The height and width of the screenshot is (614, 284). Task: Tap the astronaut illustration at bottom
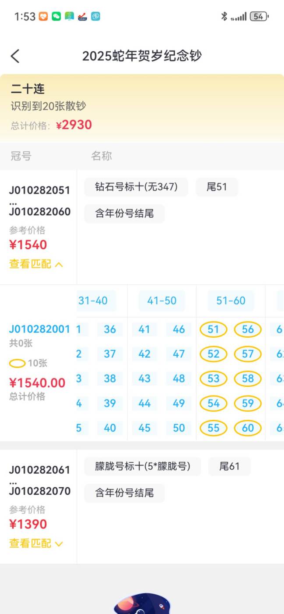click(142, 604)
